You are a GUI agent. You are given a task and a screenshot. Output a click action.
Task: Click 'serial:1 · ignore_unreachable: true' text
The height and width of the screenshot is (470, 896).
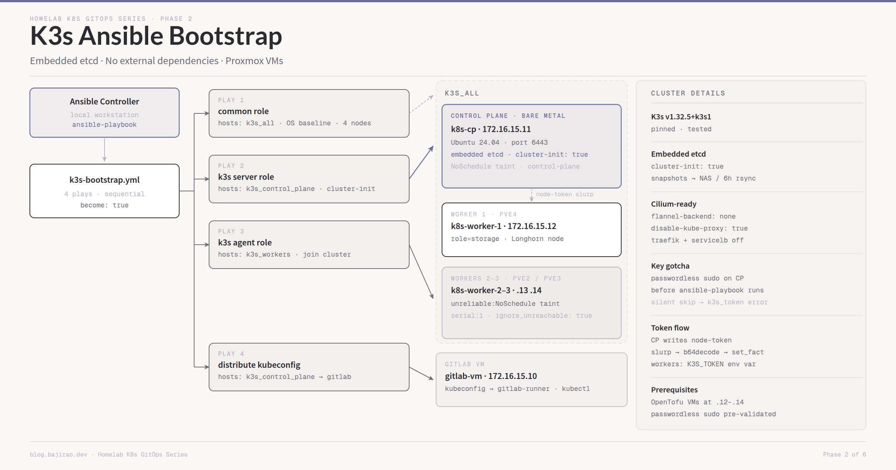click(522, 316)
